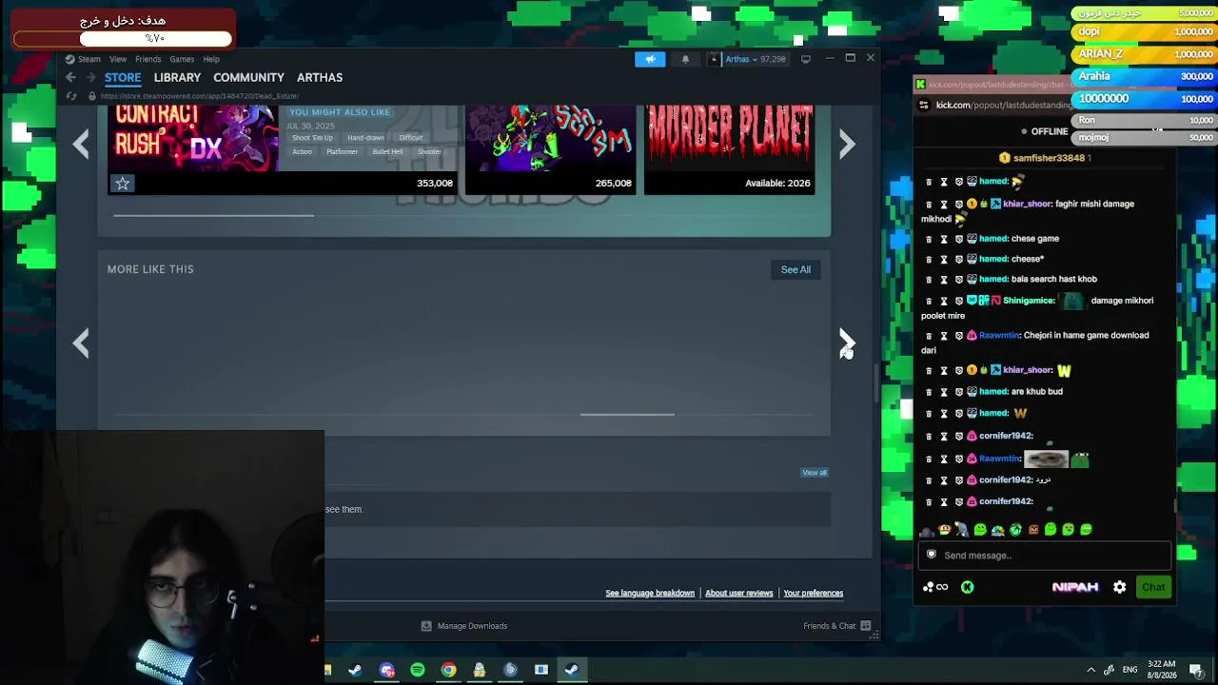The height and width of the screenshot is (685, 1218).
Task: Open taskbar clock showing 3:22 AM
Action: click(1161, 670)
